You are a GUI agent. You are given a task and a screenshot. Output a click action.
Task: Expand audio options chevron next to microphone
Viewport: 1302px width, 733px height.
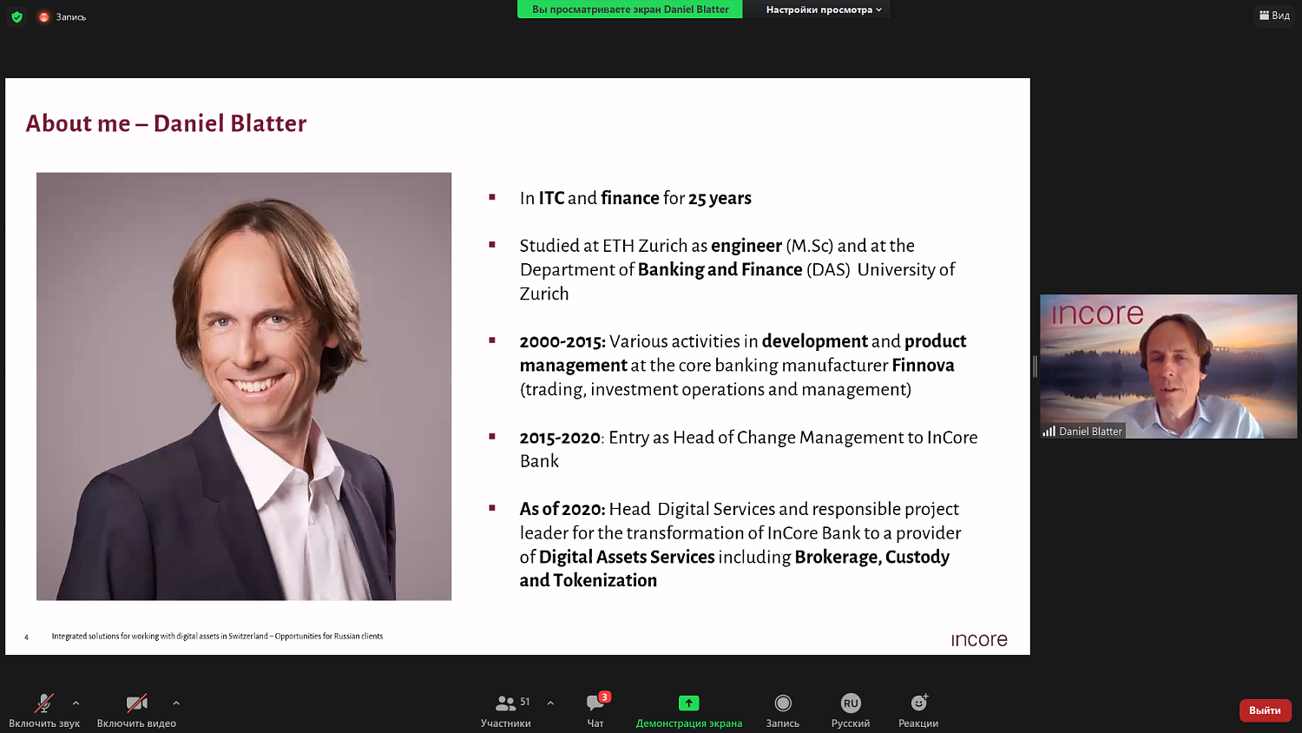(76, 703)
